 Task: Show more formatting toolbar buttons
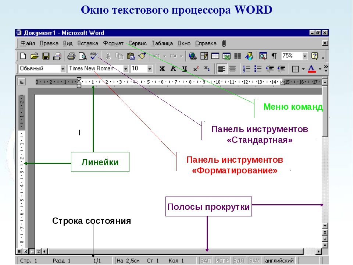(326, 68)
